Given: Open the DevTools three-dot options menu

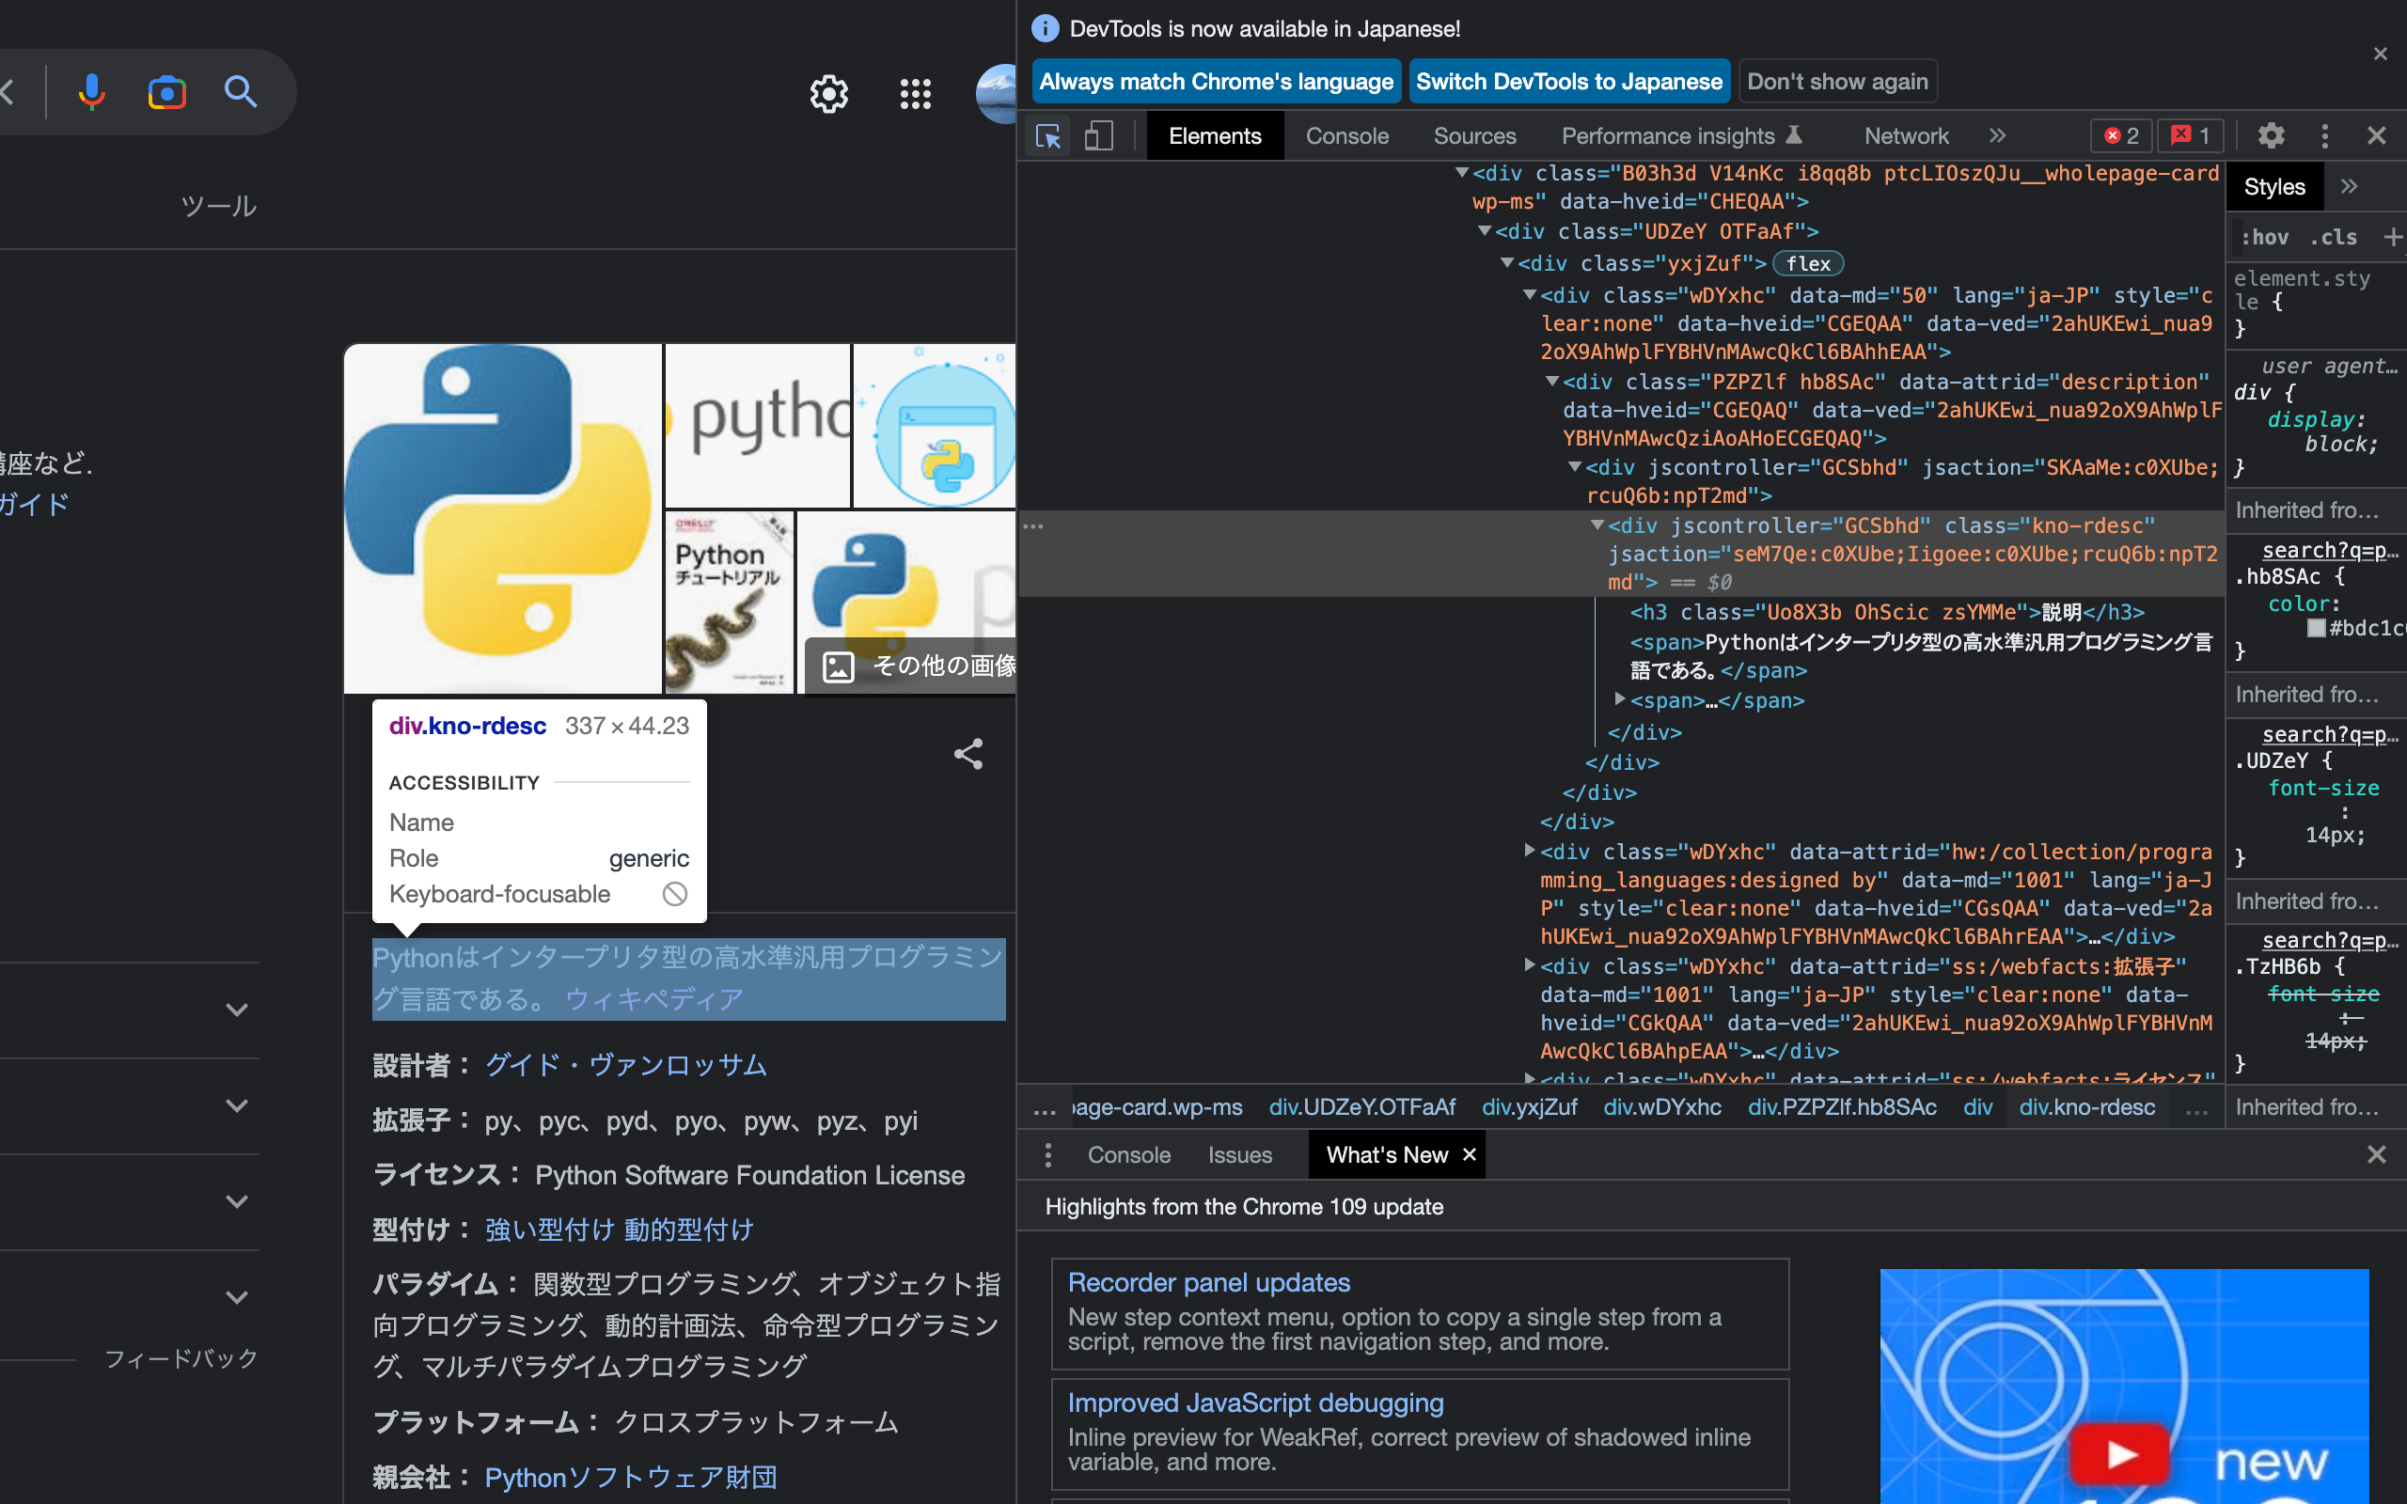Looking at the screenshot, I should tap(2324, 135).
